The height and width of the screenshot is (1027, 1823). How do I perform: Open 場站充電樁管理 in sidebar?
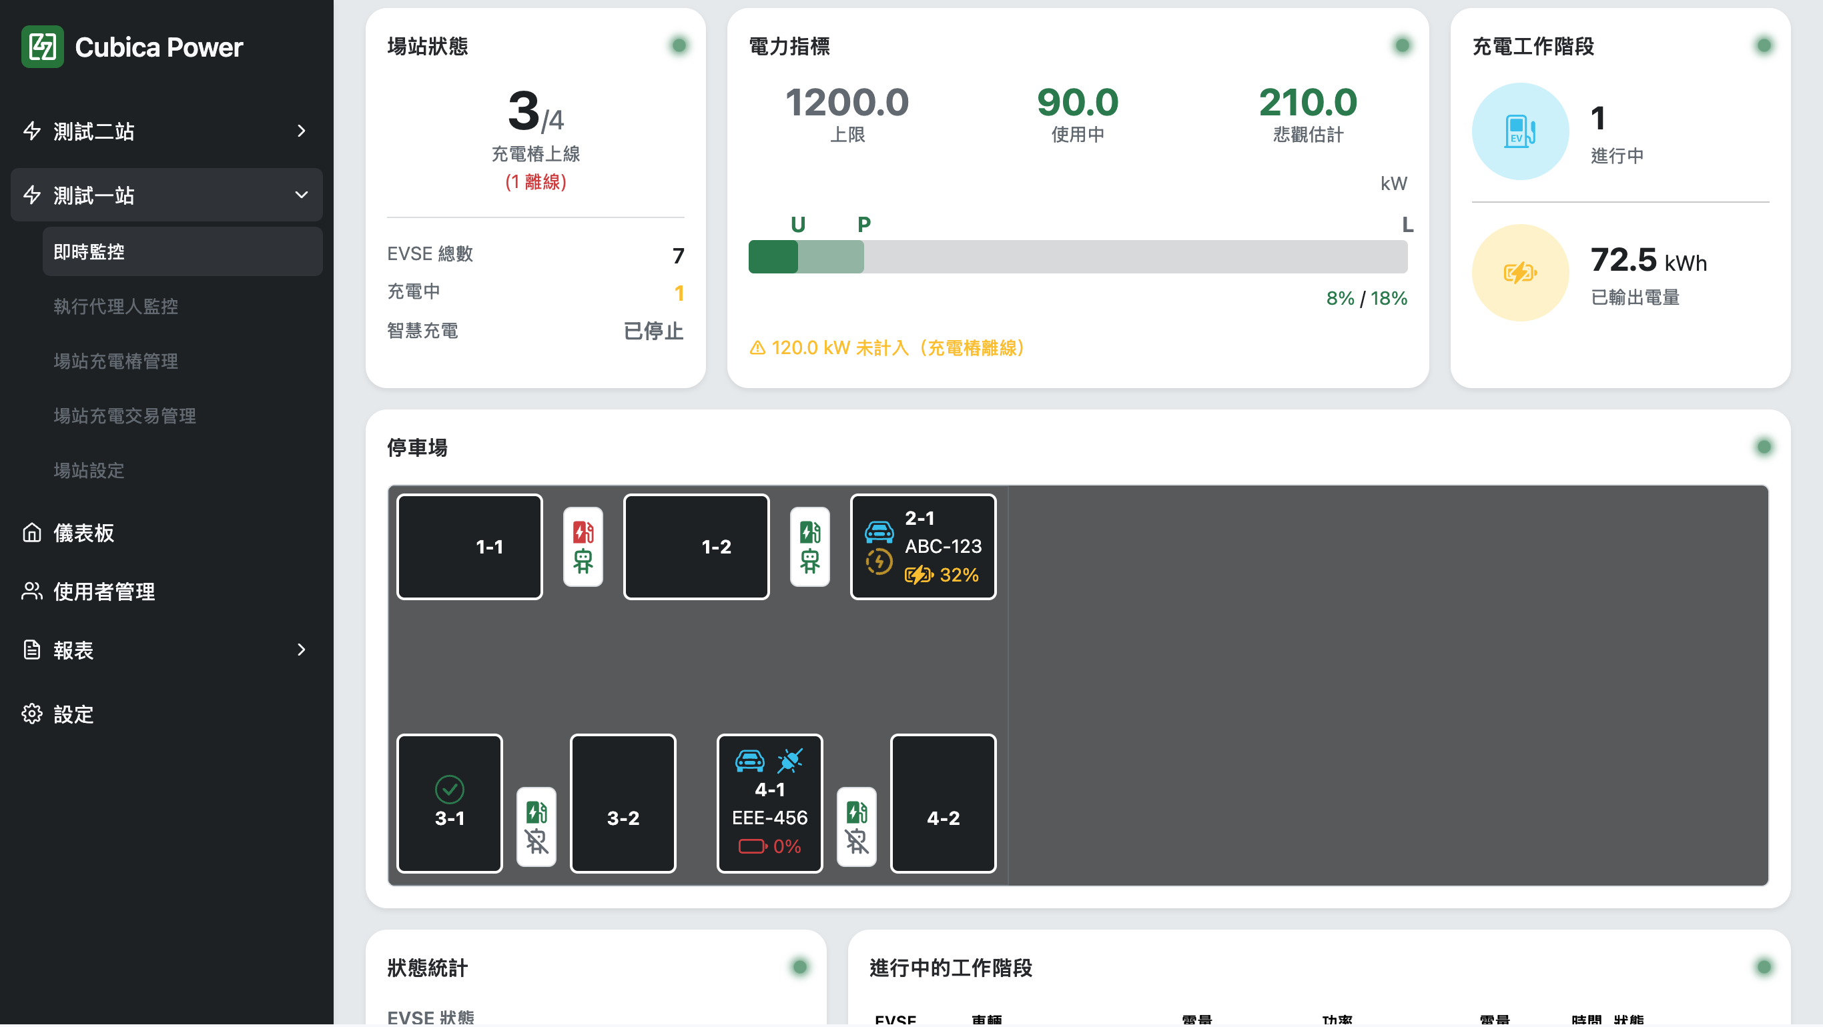[x=116, y=361]
